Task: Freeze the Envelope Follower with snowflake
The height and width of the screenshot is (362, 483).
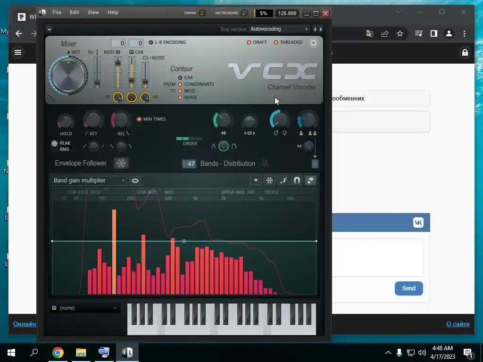Action: [x=121, y=163]
